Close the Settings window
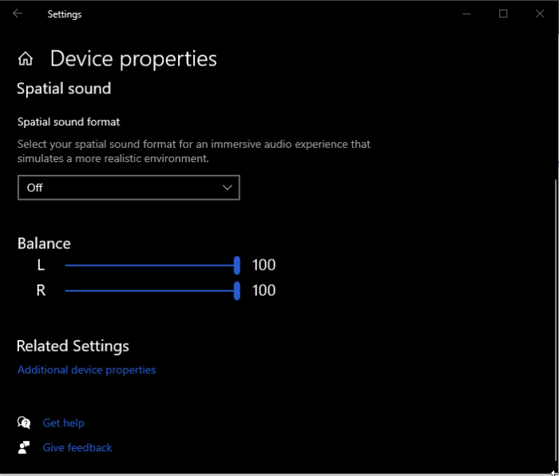The image size is (559, 476). tap(540, 14)
